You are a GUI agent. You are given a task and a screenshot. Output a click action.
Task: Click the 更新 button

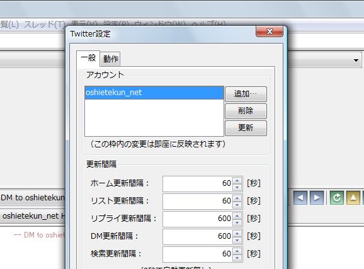(x=246, y=128)
